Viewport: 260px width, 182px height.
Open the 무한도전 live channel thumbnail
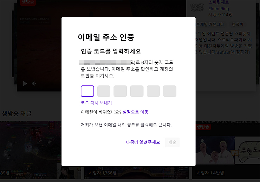226,150
